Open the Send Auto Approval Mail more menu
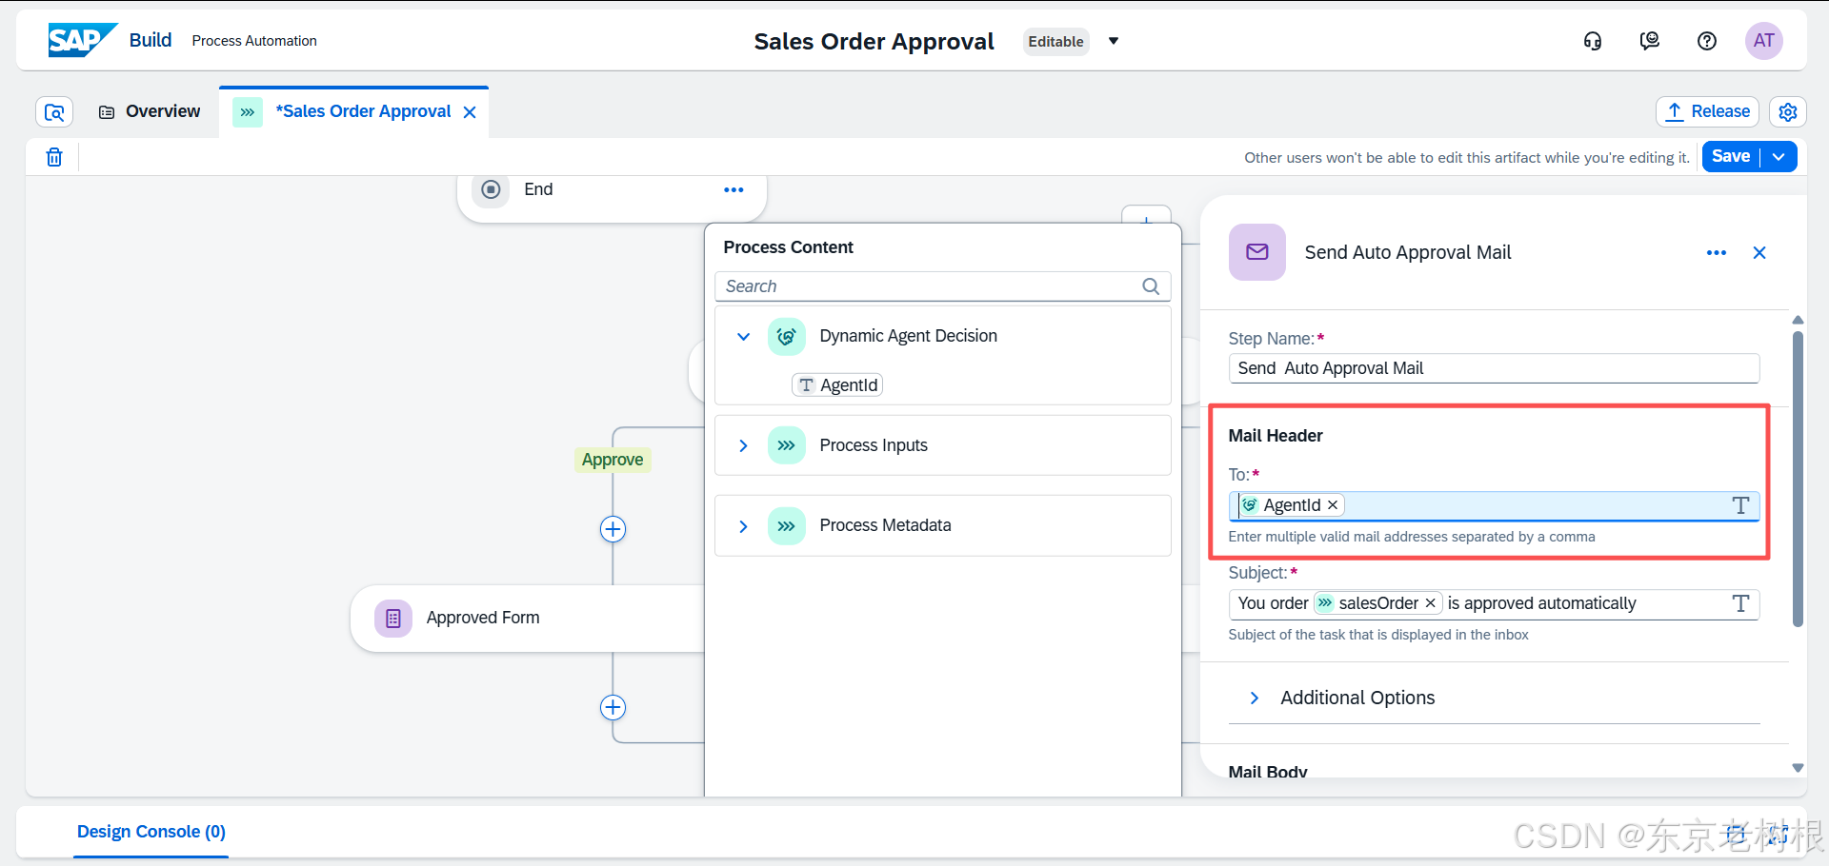The width and height of the screenshot is (1829, 866). 1717,252
